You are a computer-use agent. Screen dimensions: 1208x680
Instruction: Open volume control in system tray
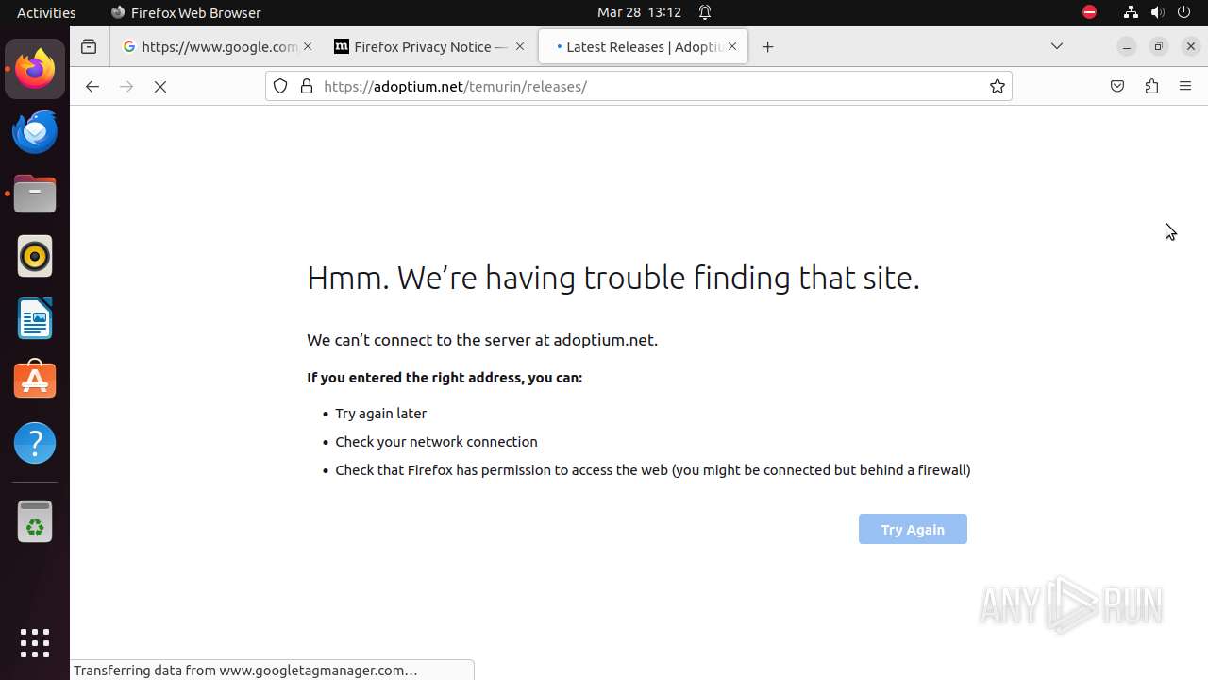point(1158,12)
